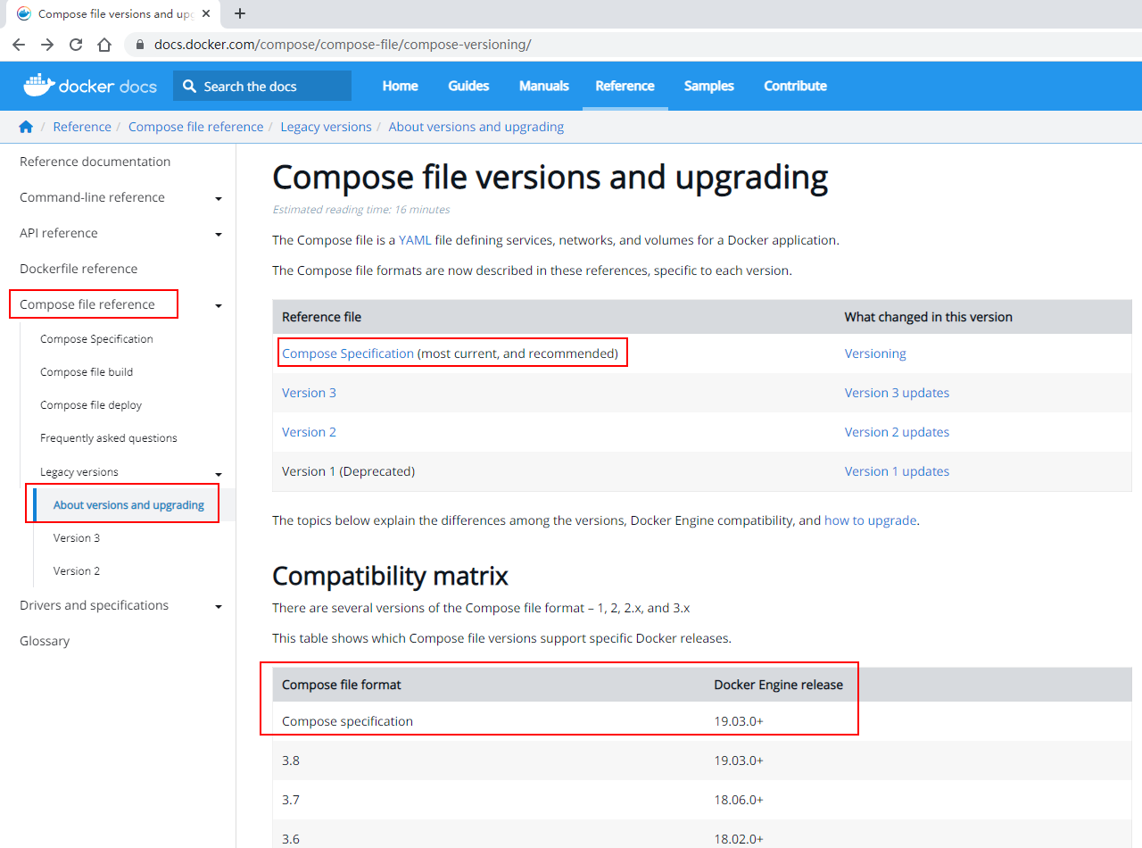Click the 3.8 compose format cell

[291, 761]
